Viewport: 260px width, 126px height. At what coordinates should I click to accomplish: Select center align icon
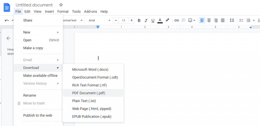(209, 20)
